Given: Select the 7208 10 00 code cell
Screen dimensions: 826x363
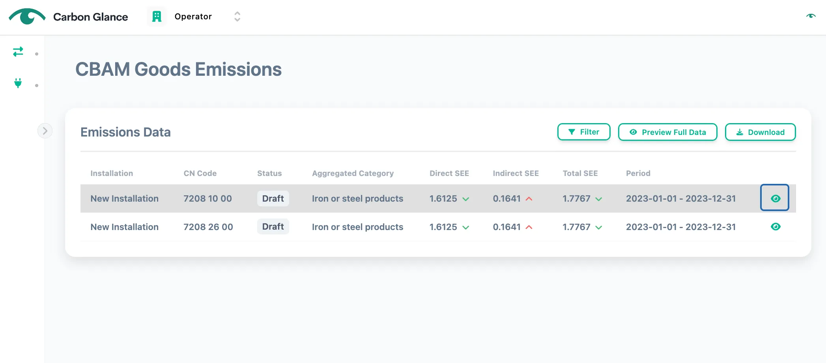Looking at the screenshot, I should click(207, 198).
